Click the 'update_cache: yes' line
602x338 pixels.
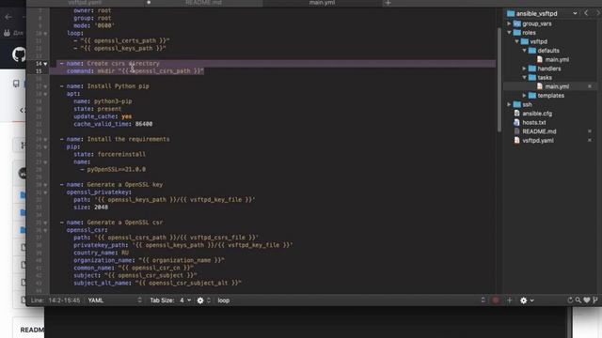point(103,116)
